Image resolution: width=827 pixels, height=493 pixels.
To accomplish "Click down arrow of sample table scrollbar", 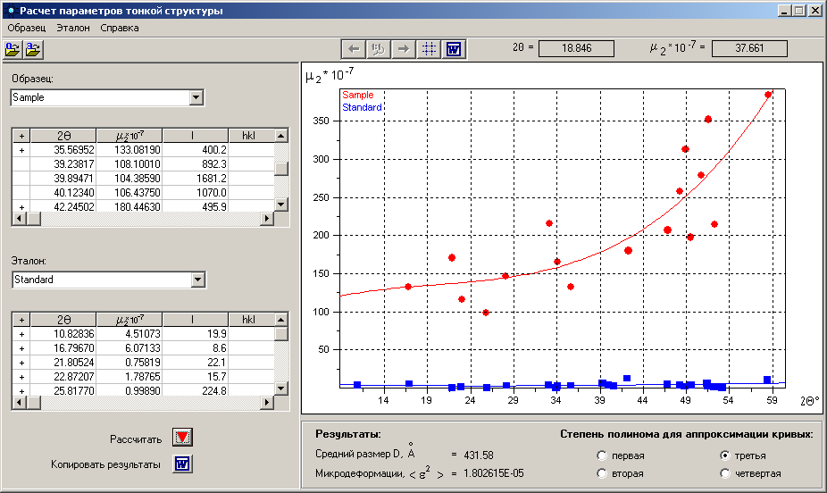I will pos(281,204).
